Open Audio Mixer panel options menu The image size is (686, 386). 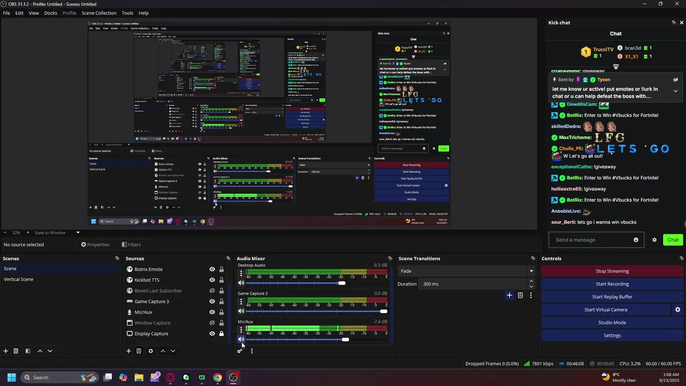click(x=251, y=351)
